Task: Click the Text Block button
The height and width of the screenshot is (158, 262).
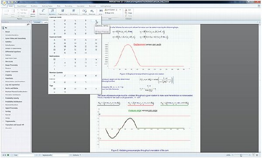Action: click(22, 10)
